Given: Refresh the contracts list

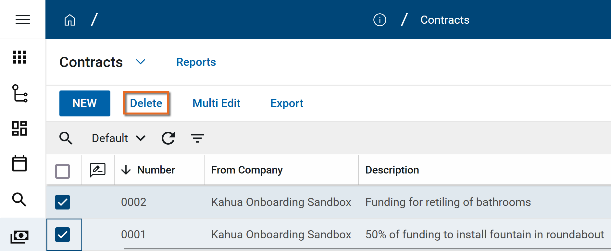Looking at the screenshot, I should (x=168, y=138).
